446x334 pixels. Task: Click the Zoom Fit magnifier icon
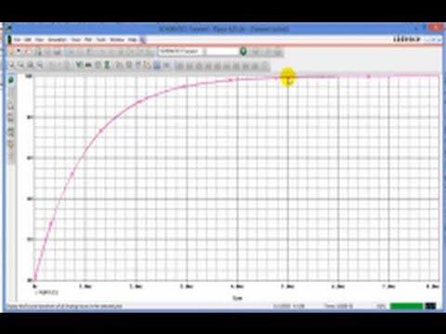coord(40,65)
